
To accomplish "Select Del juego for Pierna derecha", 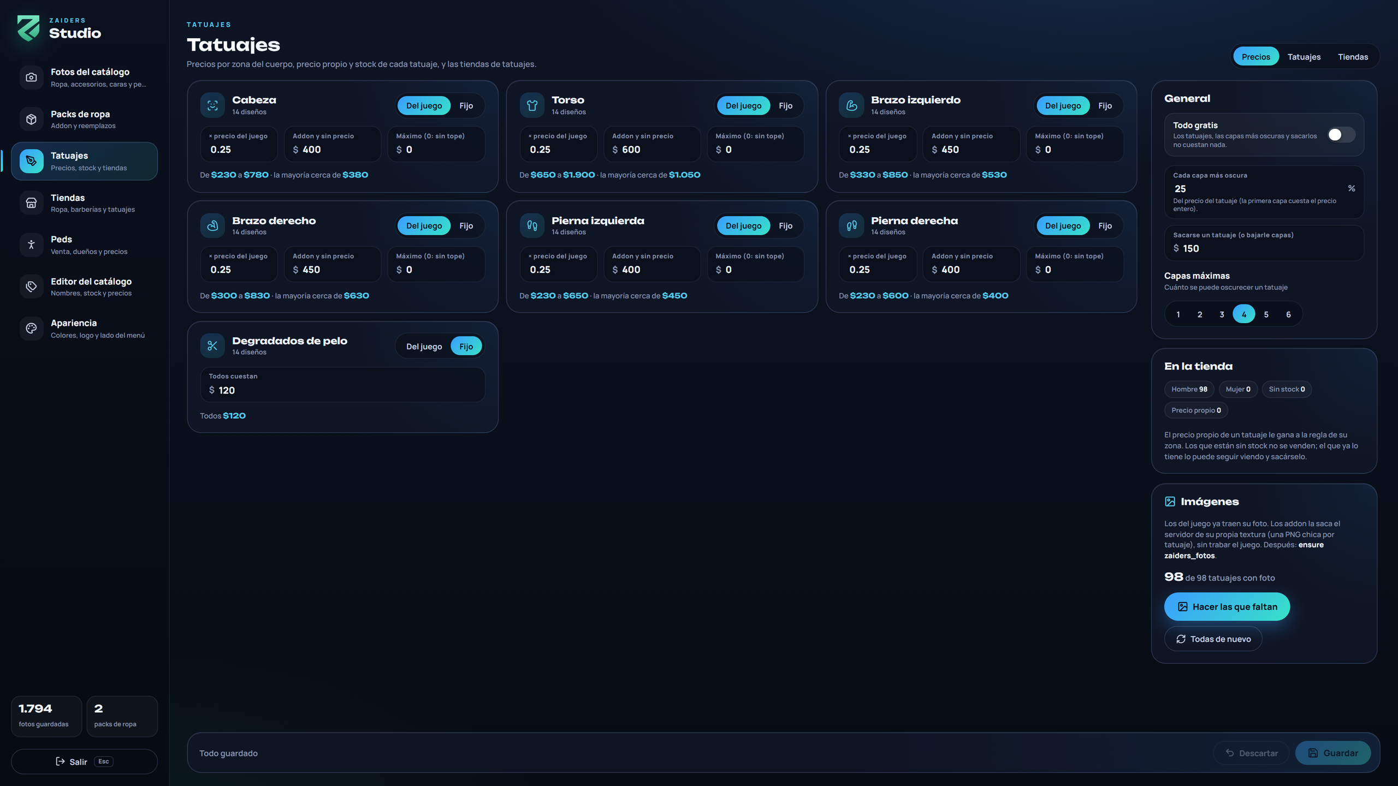I will point(1063,226).
